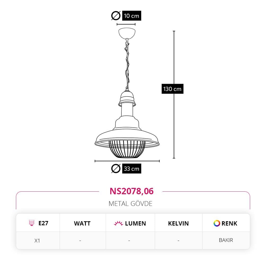Click the top diameter symbol icon
Image resolution: width=265 pixels, height=265 pixels.
(116, 16)
